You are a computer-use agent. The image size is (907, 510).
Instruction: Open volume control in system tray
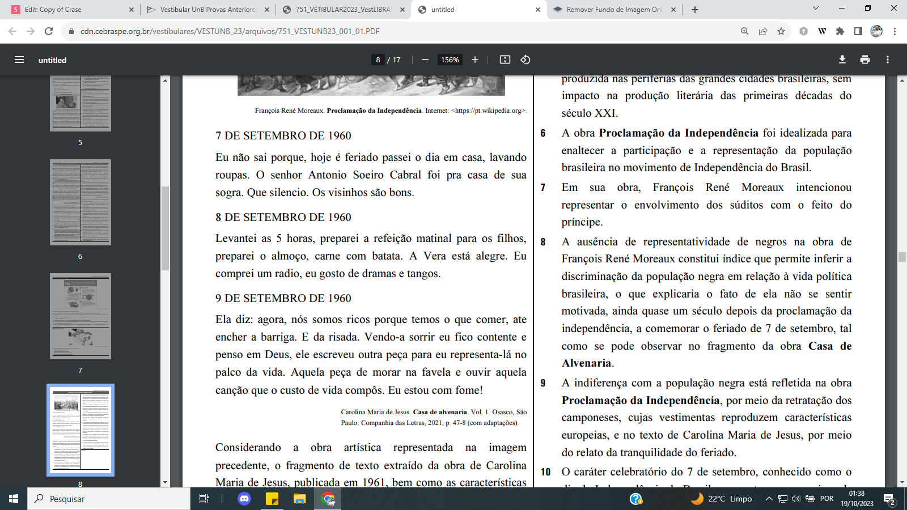click(x=796, y=499)
